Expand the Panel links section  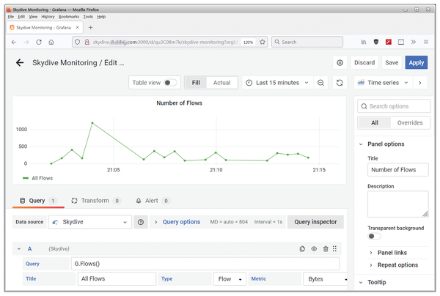coord(392,253)
